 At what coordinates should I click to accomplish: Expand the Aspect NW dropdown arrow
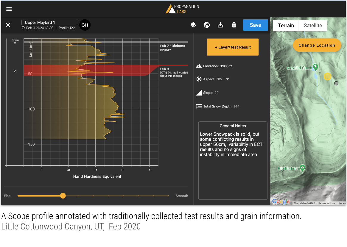click(228, 79)
